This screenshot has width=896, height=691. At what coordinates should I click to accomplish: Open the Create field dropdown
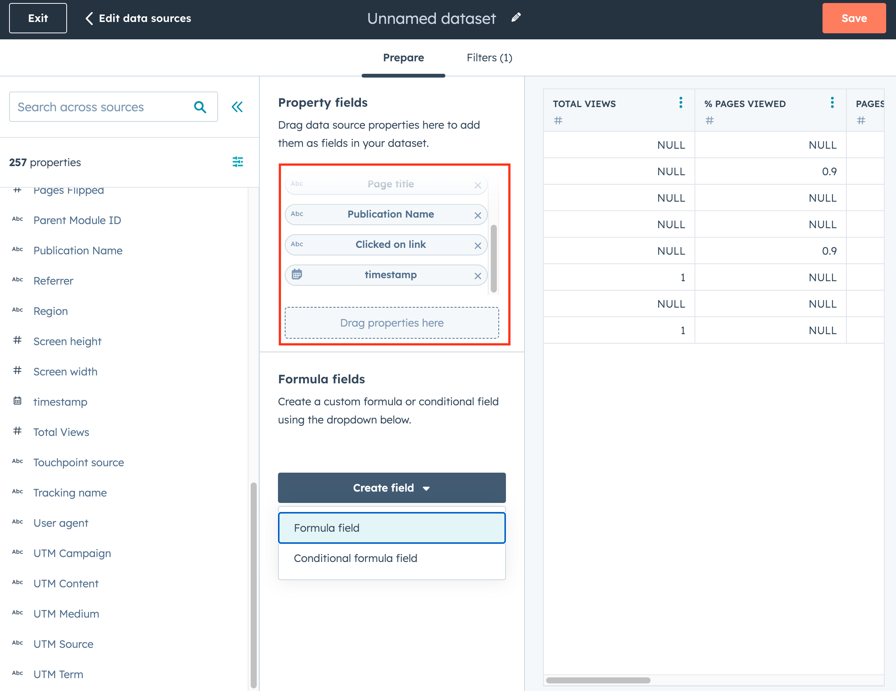(392, 488)
